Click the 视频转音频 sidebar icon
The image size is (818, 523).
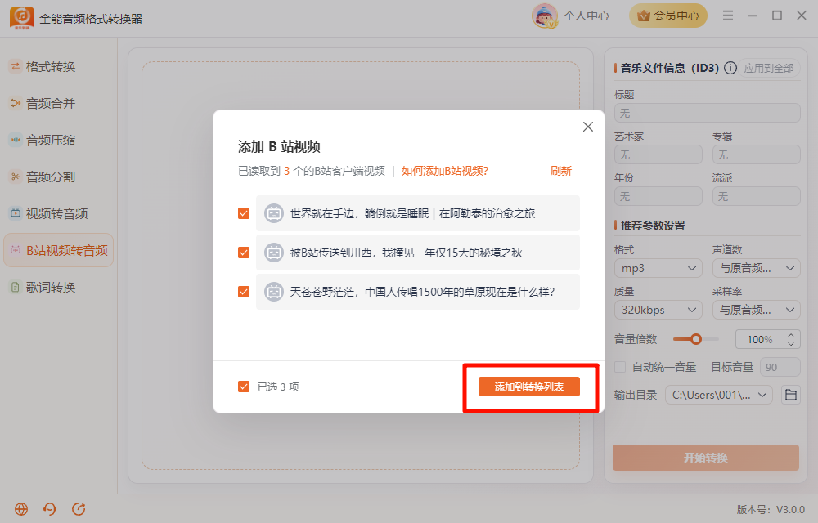(x=16, y=213)
